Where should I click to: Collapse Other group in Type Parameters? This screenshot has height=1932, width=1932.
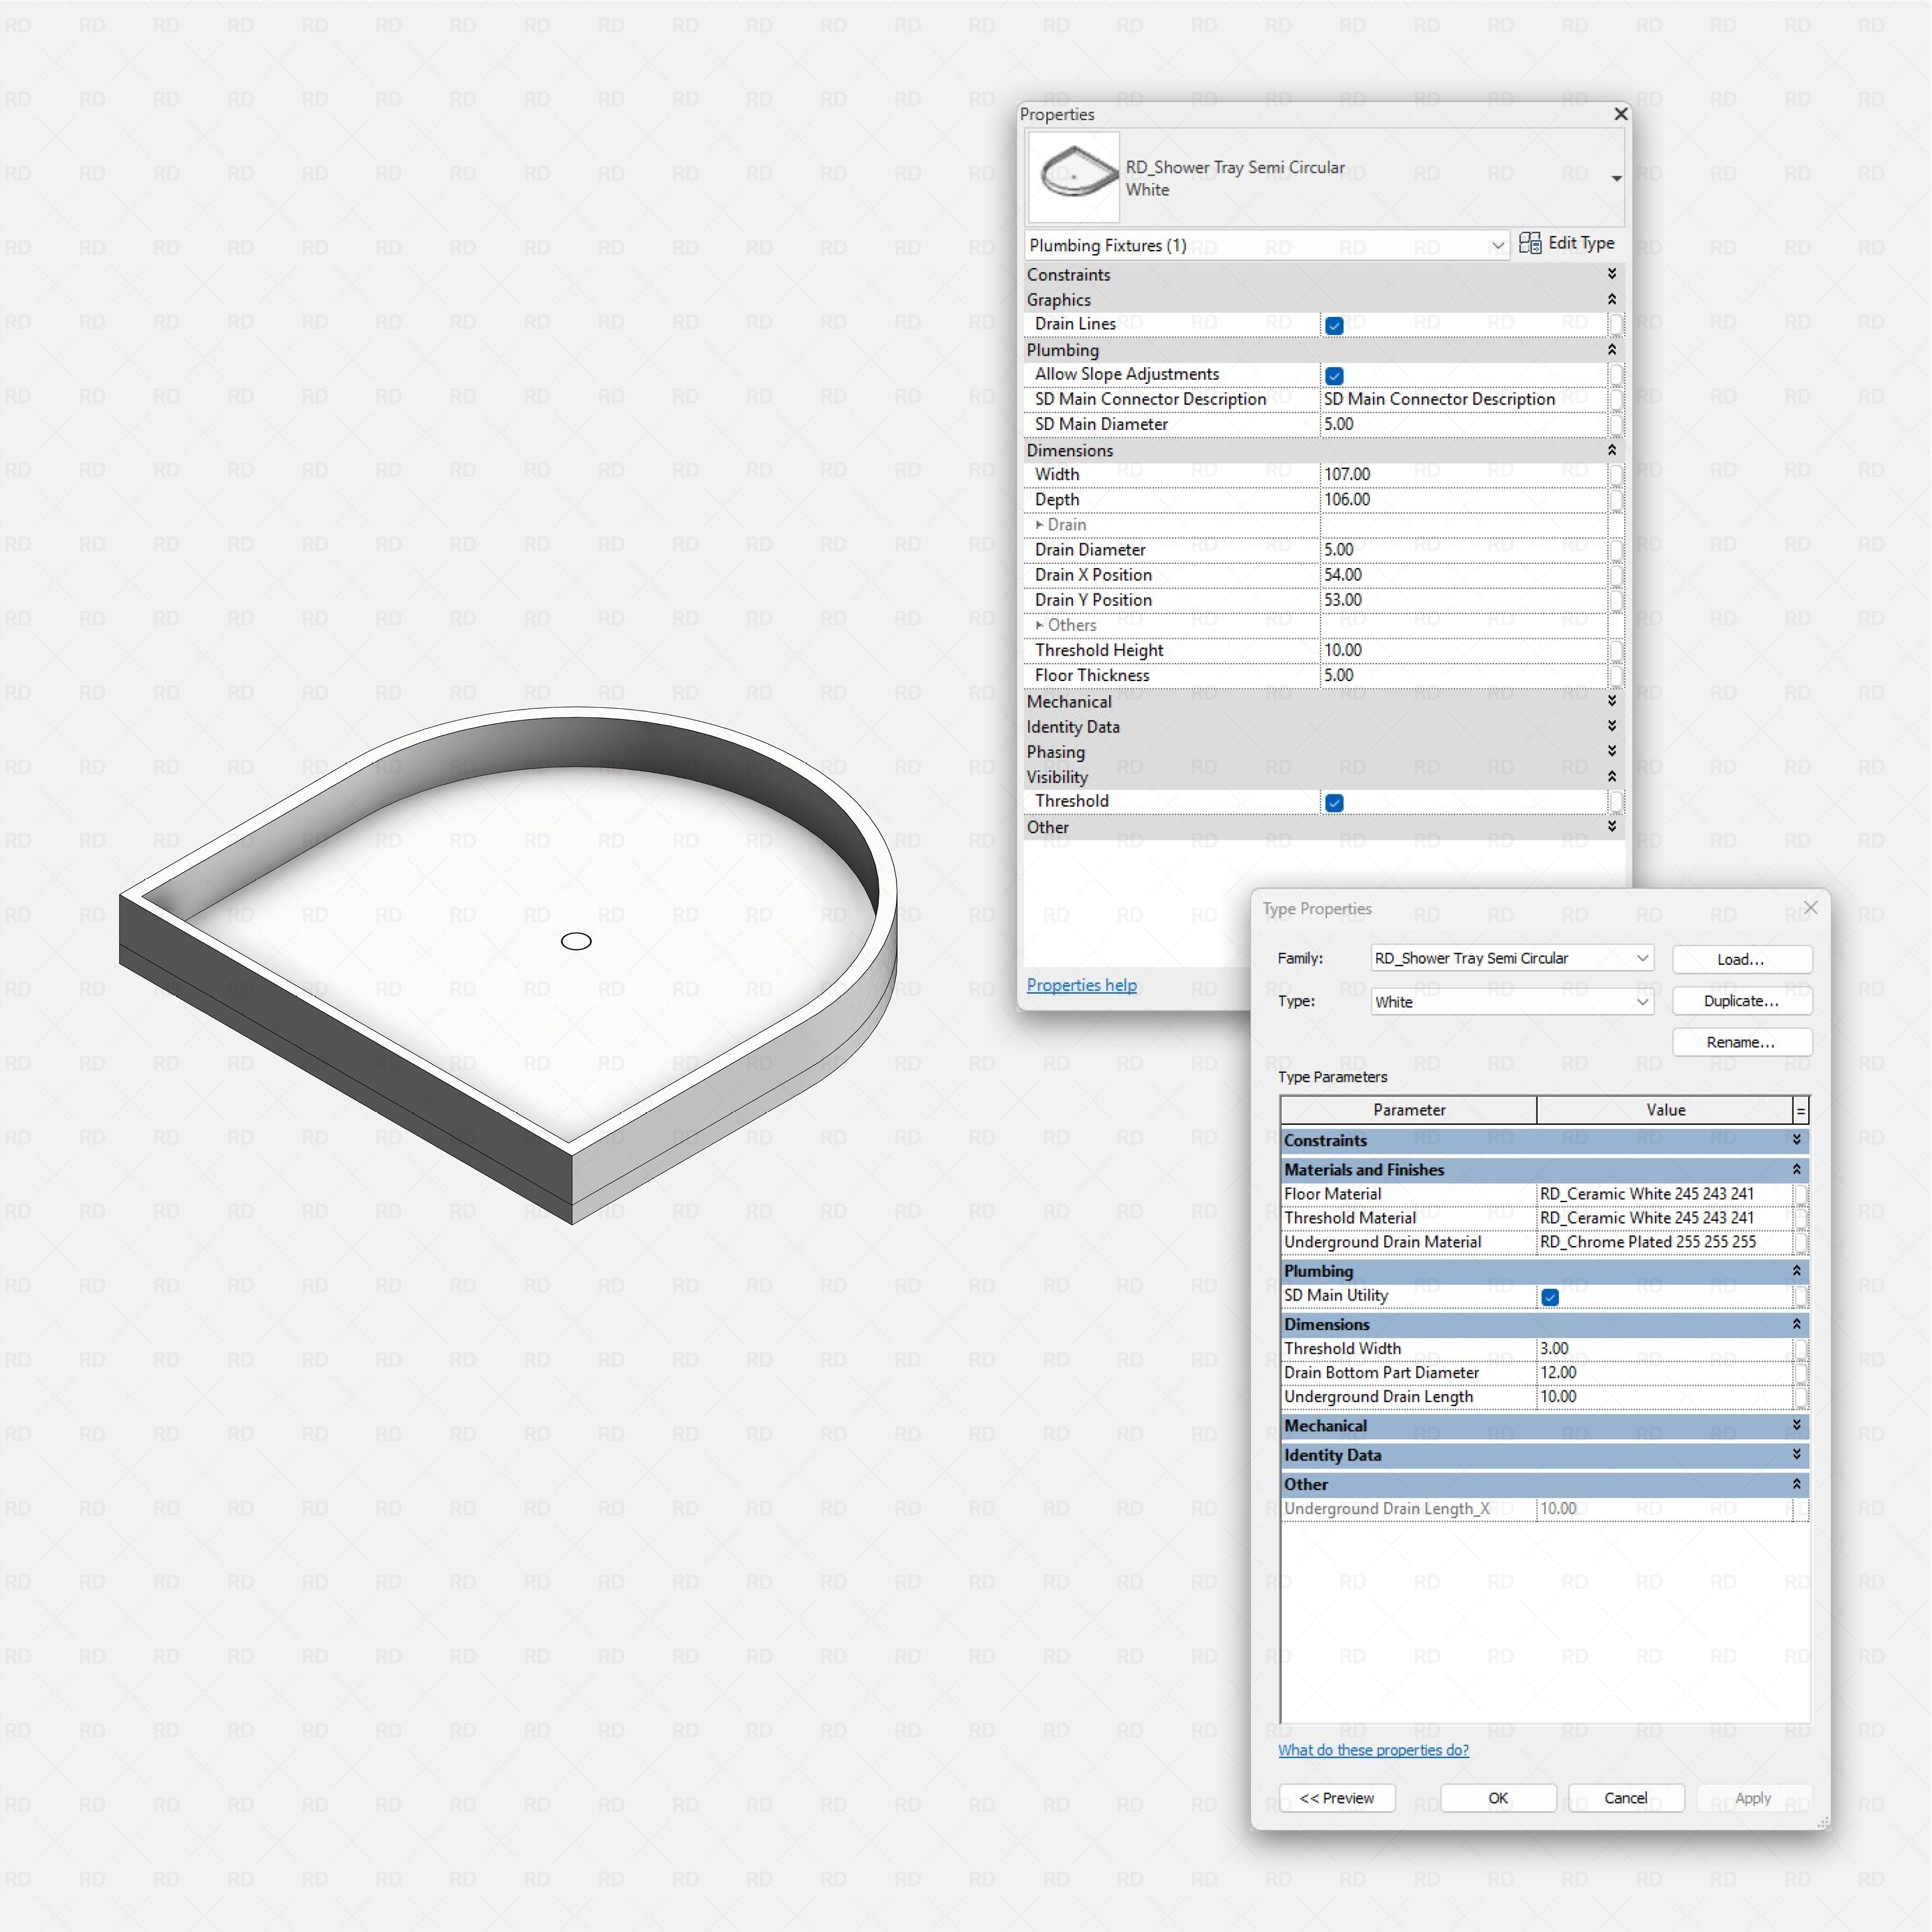point(1796,1484)
